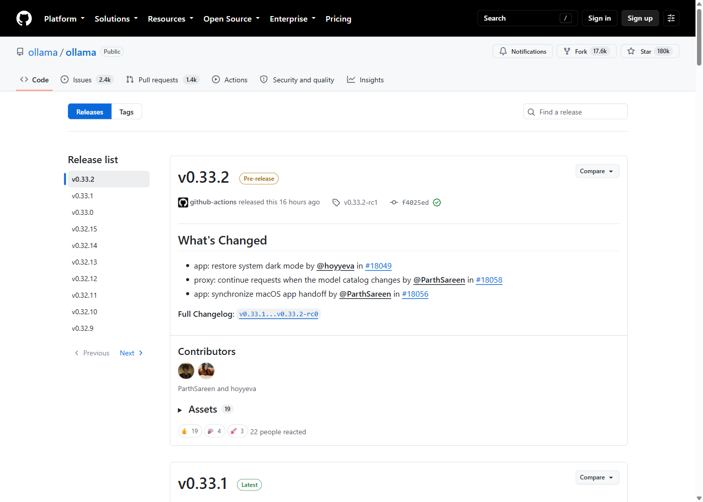Open the v0.33.1 release title

203,483
